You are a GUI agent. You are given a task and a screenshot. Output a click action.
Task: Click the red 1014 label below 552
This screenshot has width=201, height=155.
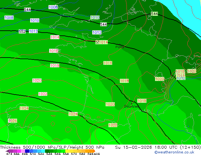click(55, 37)
